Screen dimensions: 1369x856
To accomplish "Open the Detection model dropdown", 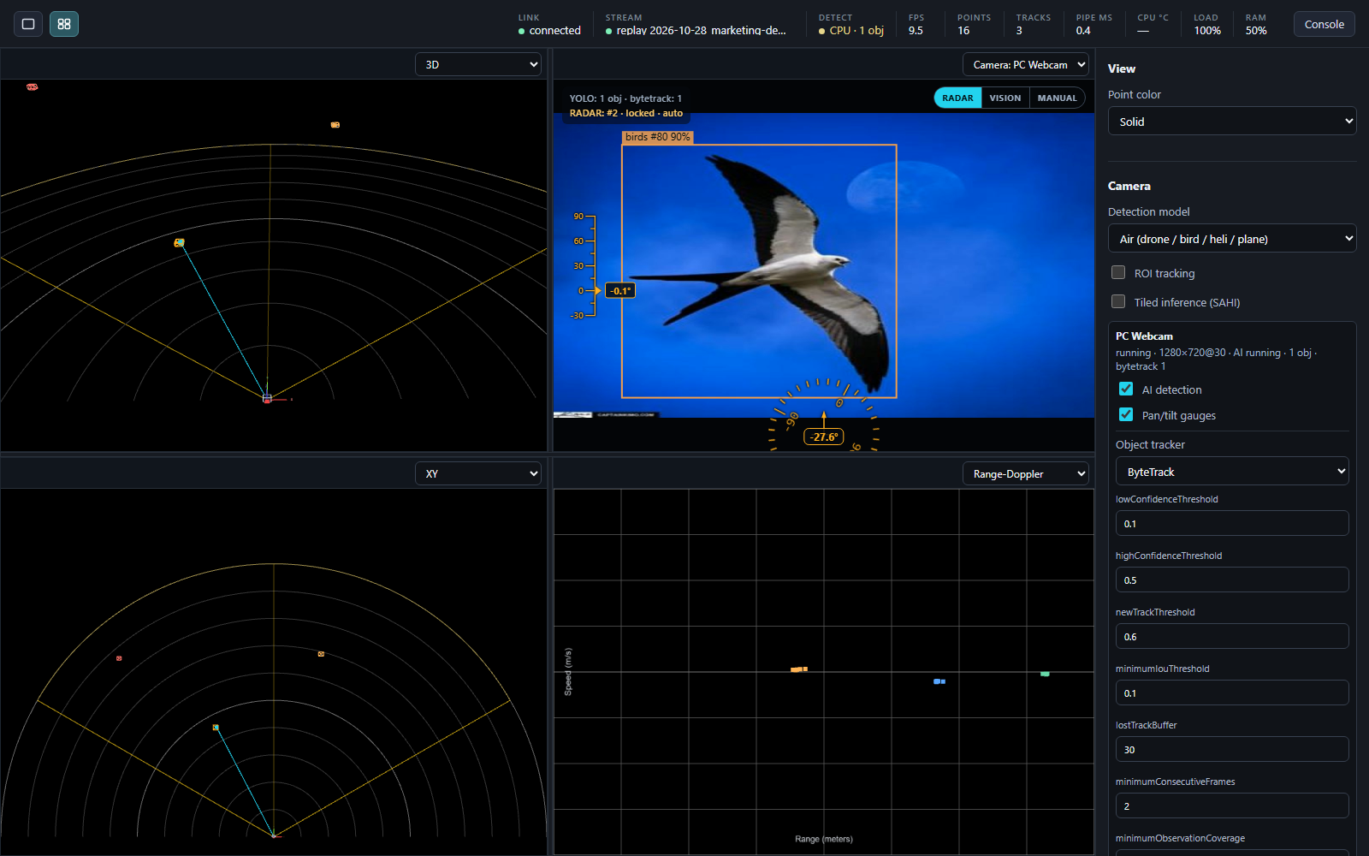I will 1232,239.
